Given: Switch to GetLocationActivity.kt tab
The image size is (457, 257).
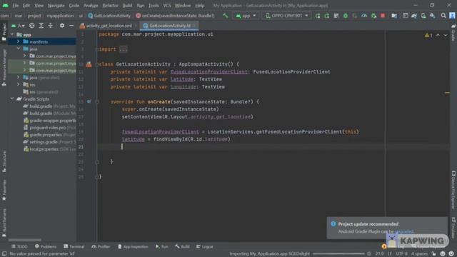Looking at the screenshot, I should [x=170, y=26].
